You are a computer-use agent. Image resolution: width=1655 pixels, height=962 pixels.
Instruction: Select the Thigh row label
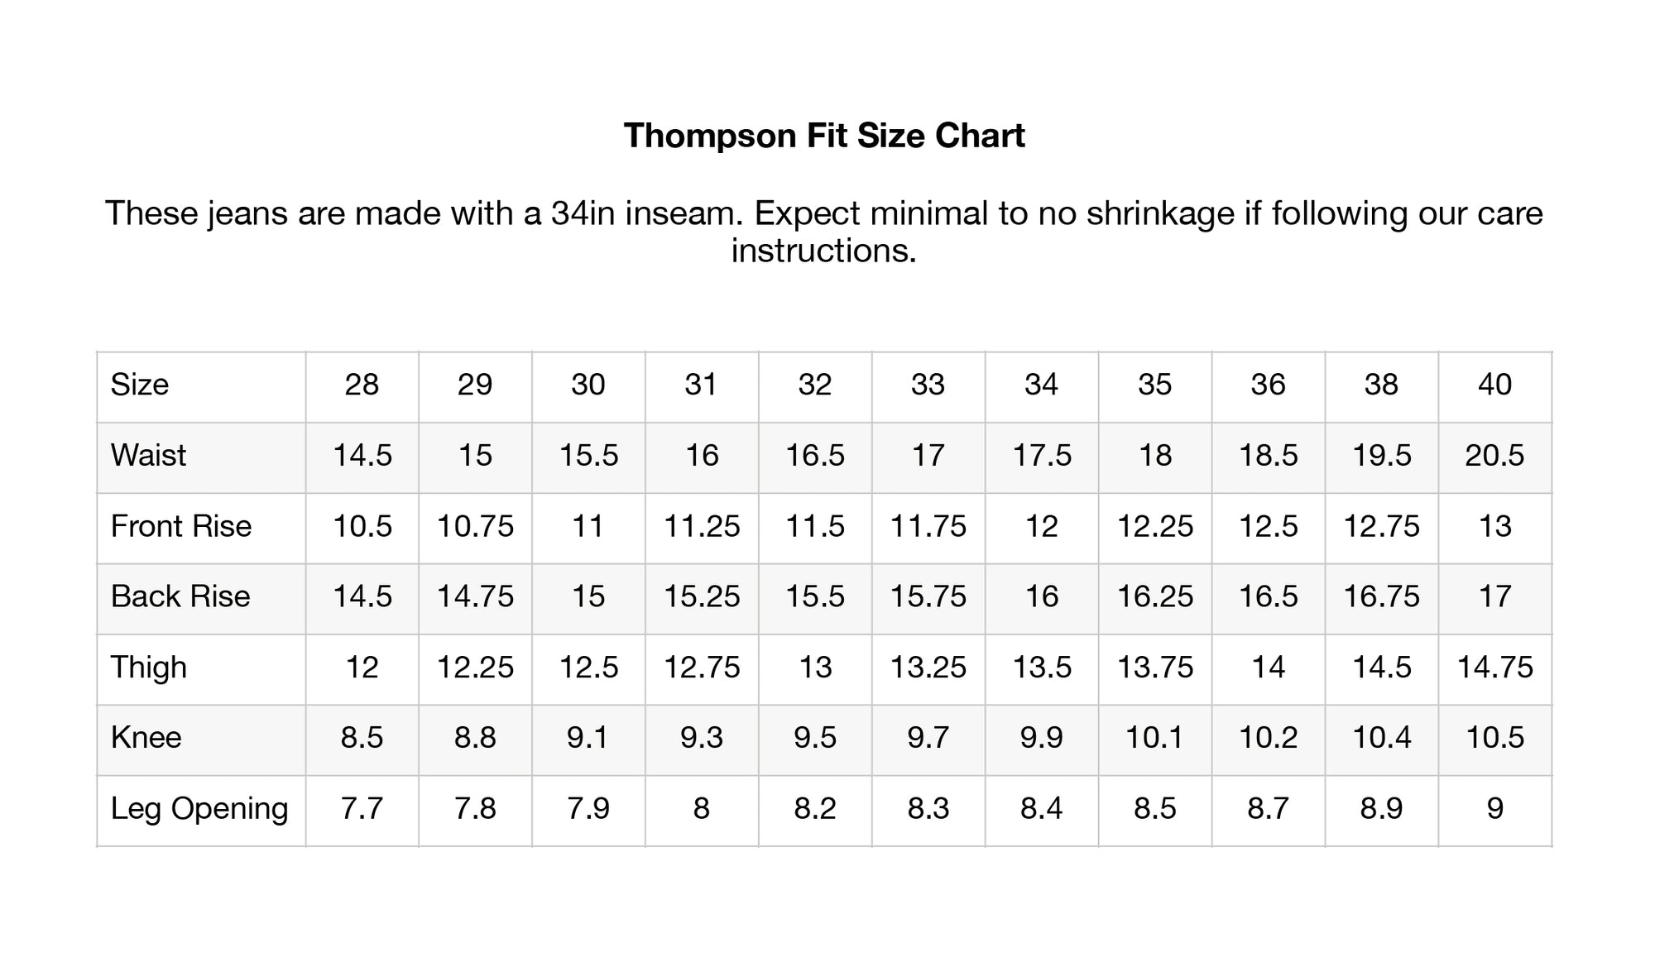pos(149,667)
